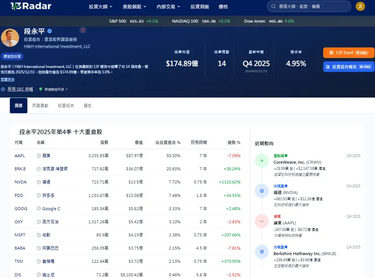This screenshot has height=278, width=375.
Task: Click the clock icon beside 拼多多
Action: coord(39,195)
